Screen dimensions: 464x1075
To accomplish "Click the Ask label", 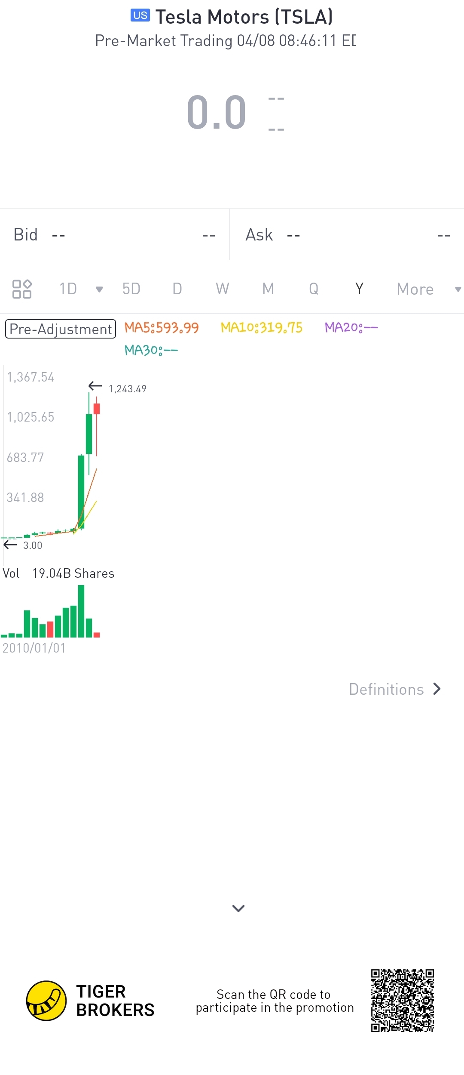I will [x=259, y=235].
